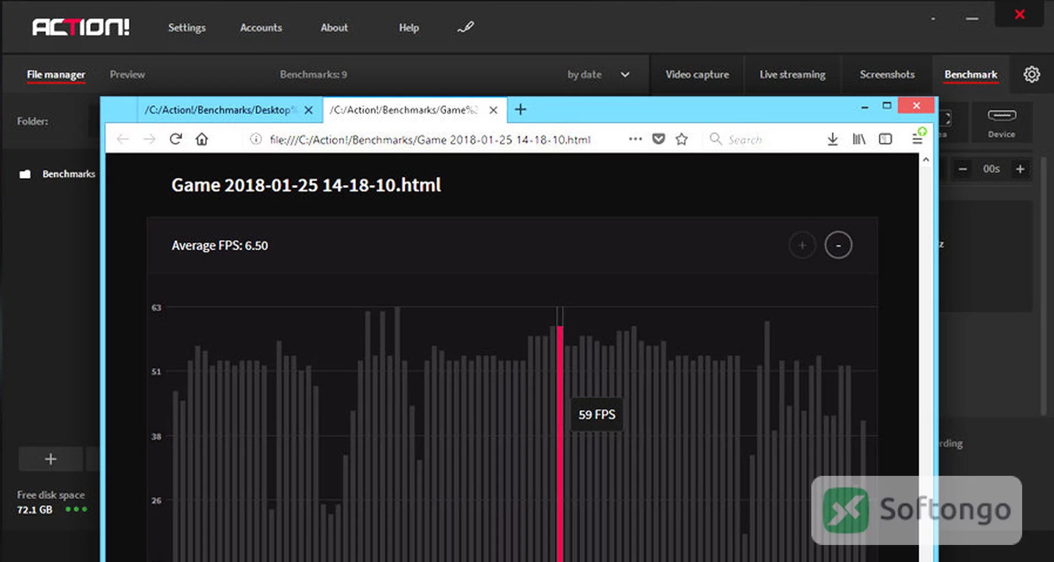Close the Desktop benchmark browser tab

click(309, 110)
